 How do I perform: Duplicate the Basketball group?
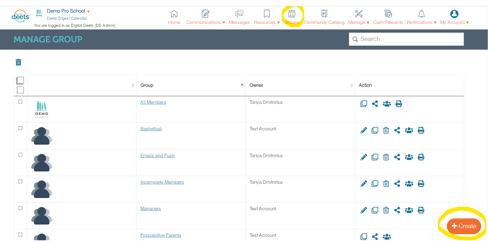pyautogui.click(x=375, y=130)
